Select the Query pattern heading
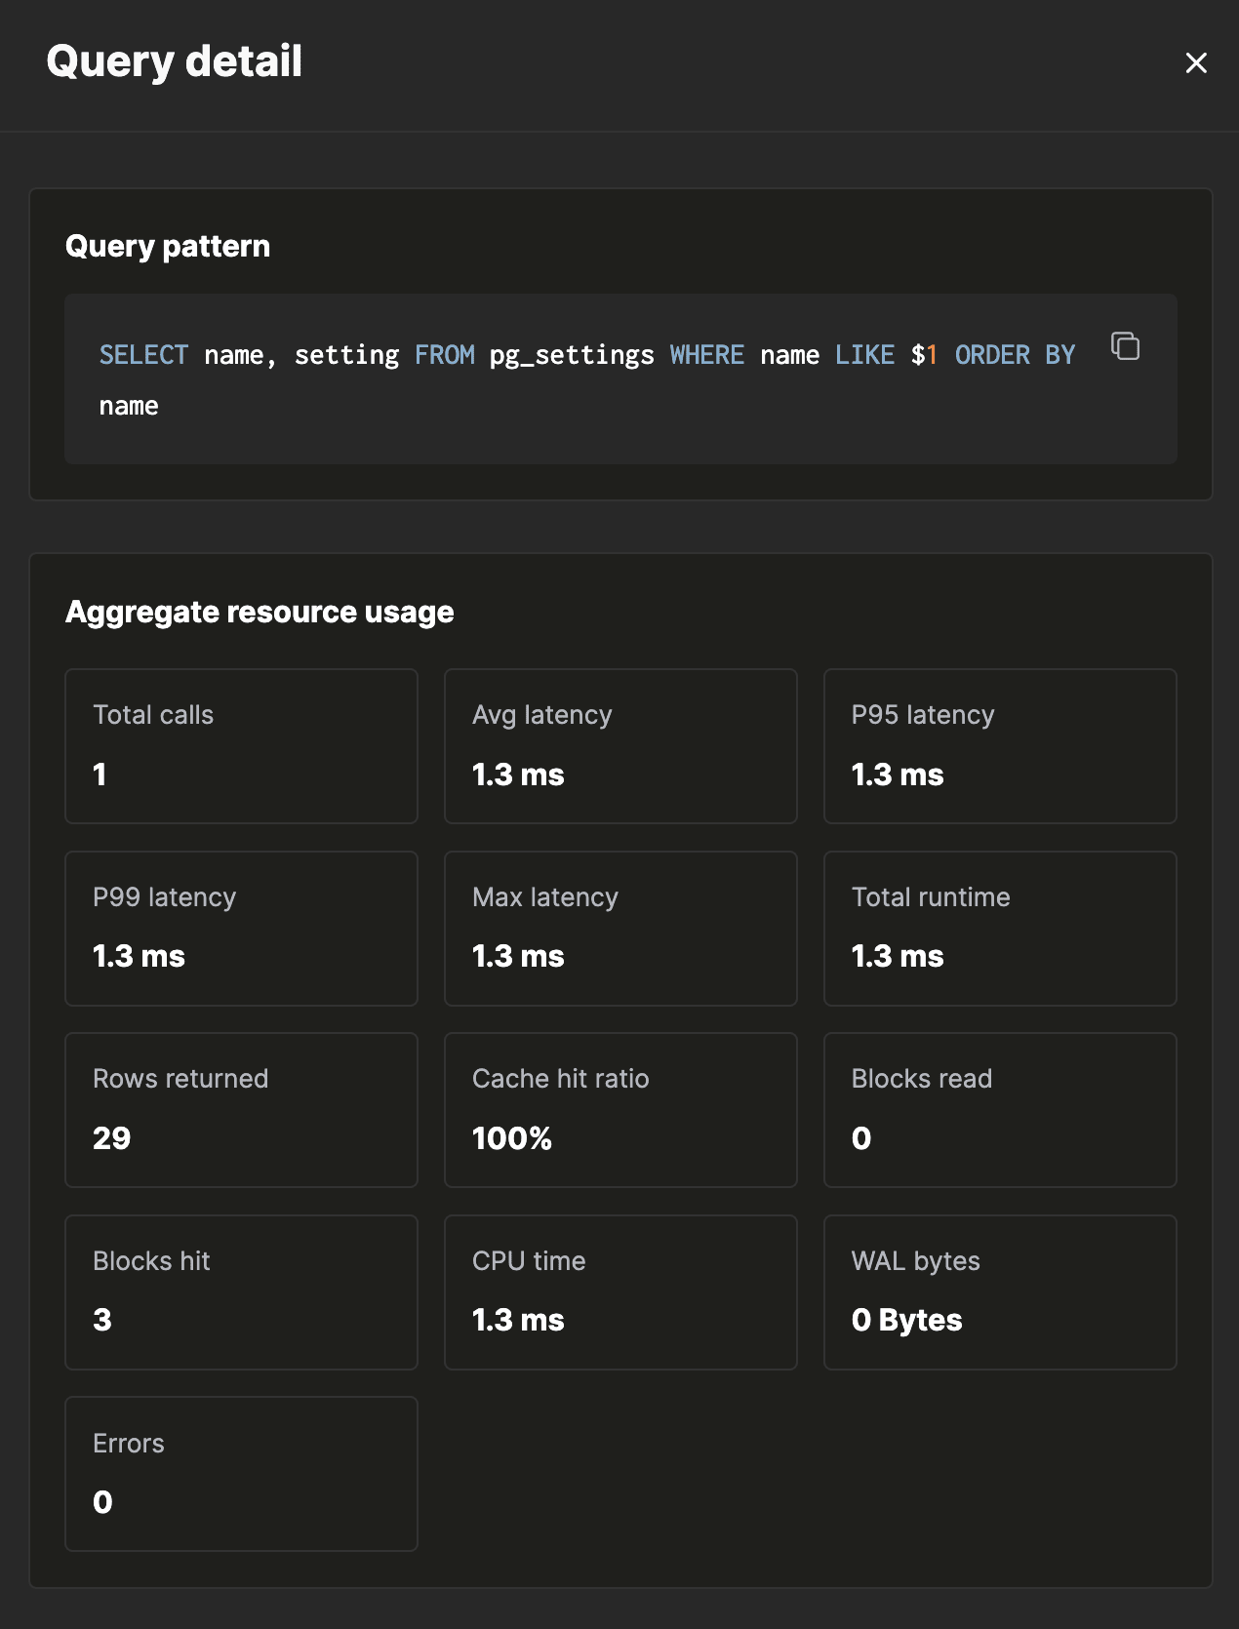 pyautogui.click(x=168, y=247)
